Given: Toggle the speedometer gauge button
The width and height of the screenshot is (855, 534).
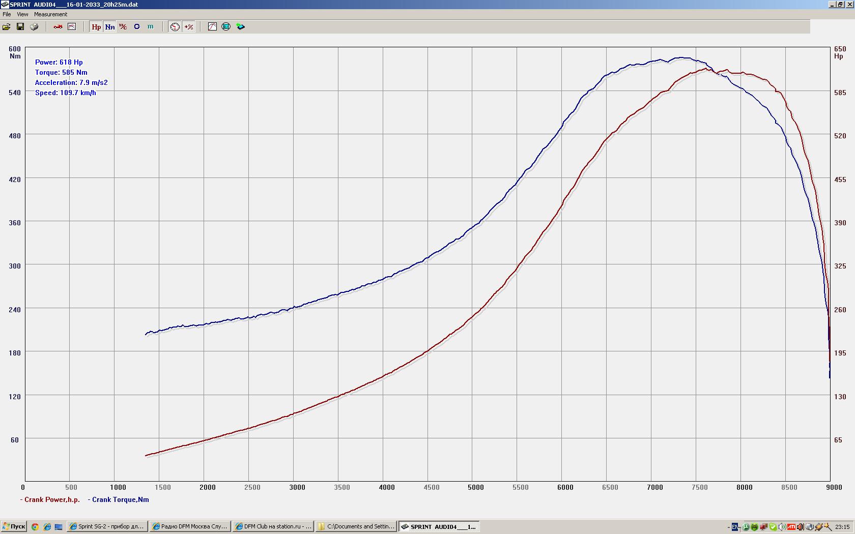Looking at the screenshot, I should 175,26.
